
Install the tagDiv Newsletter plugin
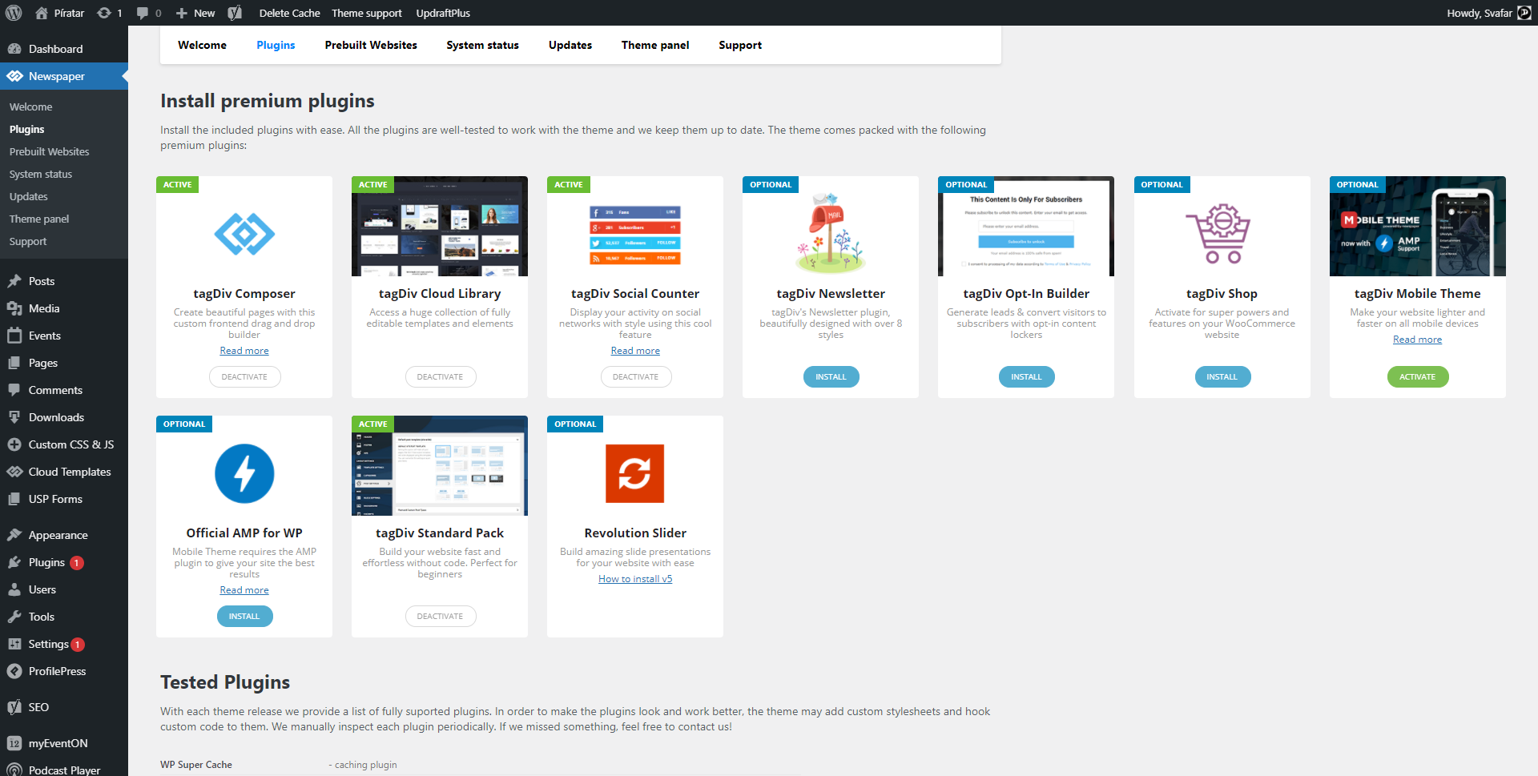(x=831, y=377)
